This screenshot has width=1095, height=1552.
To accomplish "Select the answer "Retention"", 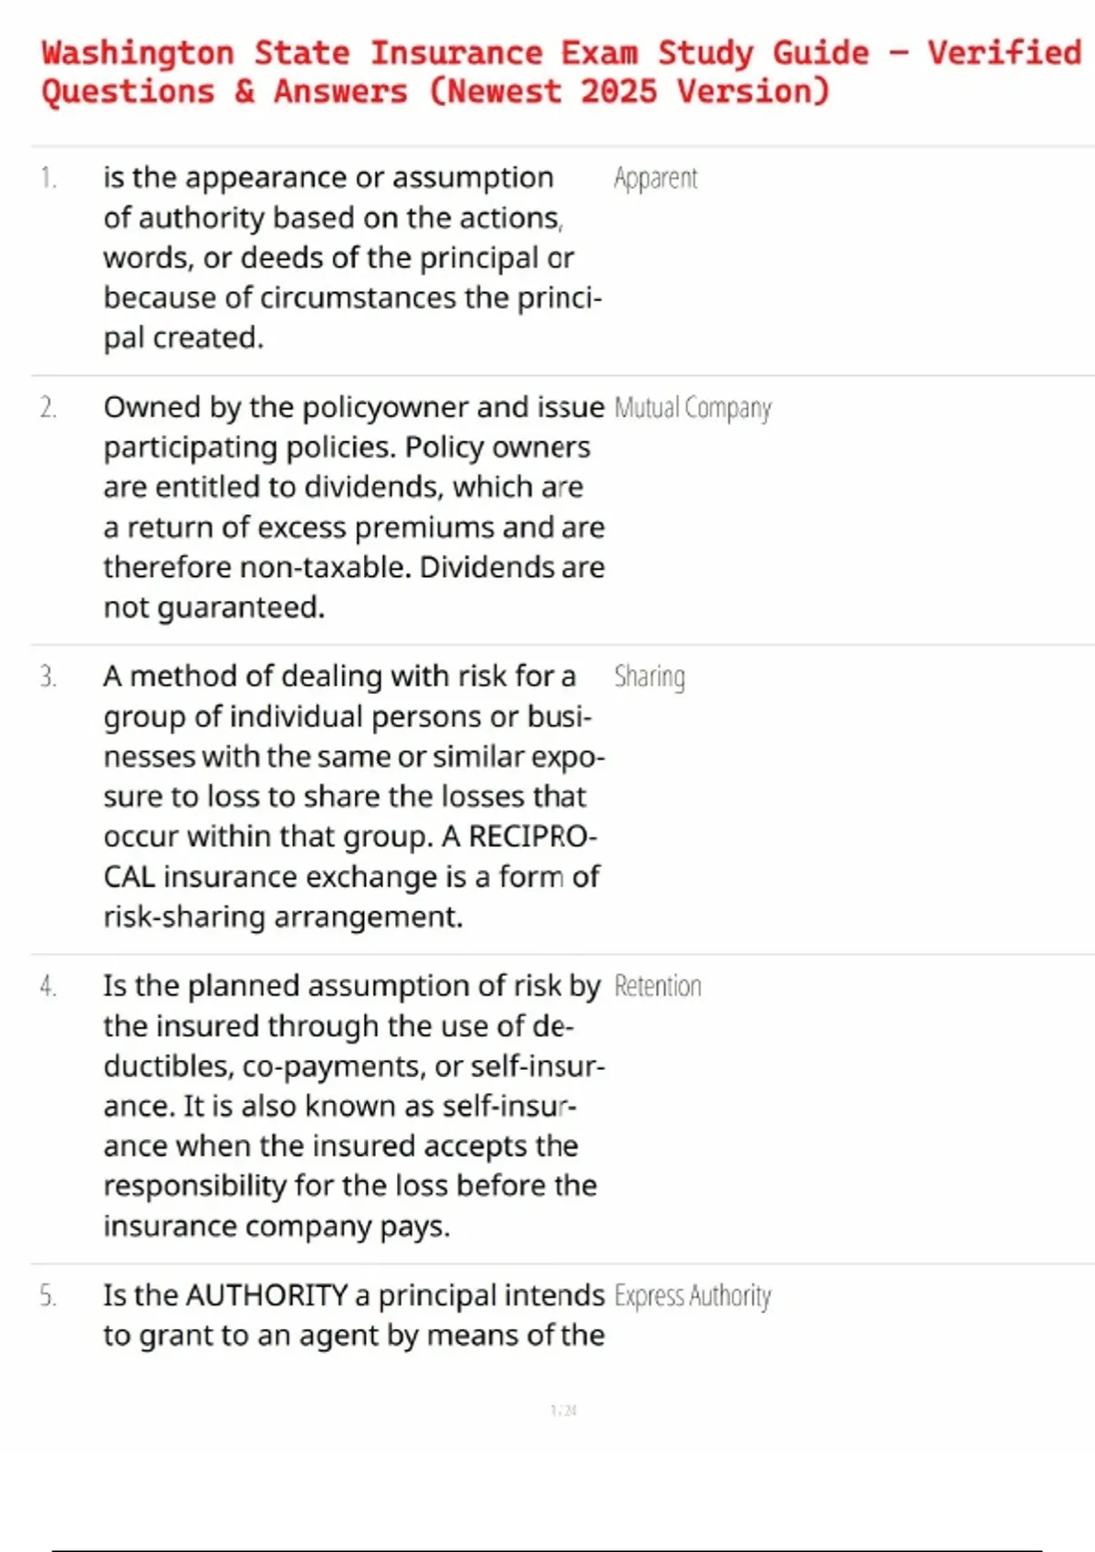I will tap(657, 986).
